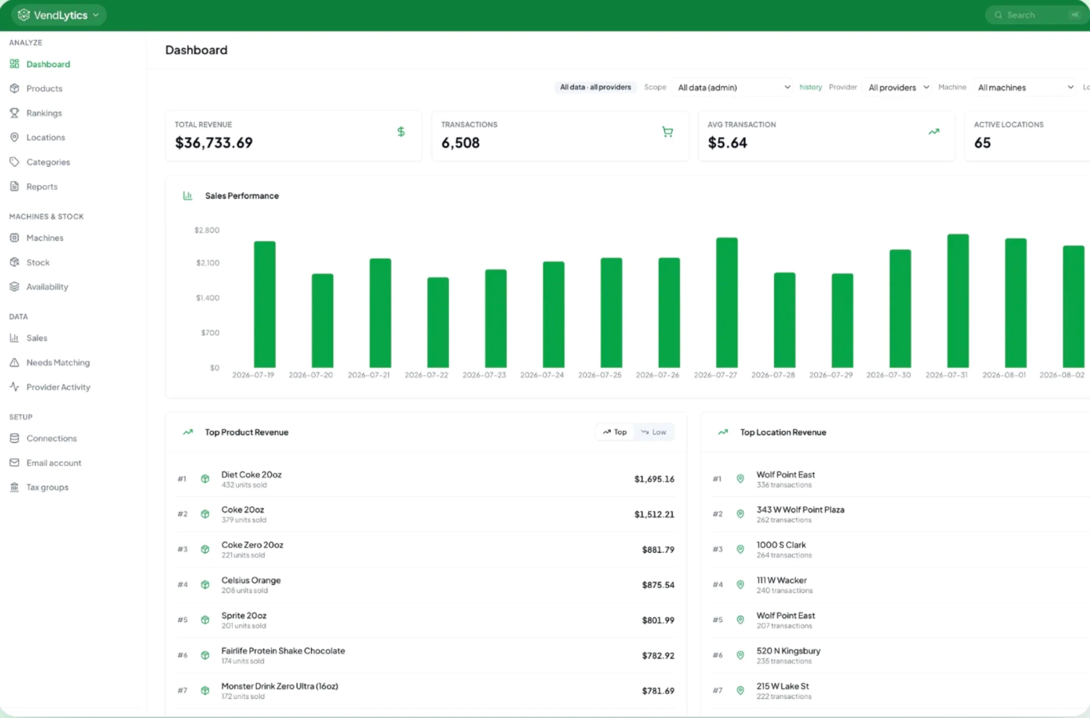Select the Top toggle in Top Product Revenue

point(615,432)
